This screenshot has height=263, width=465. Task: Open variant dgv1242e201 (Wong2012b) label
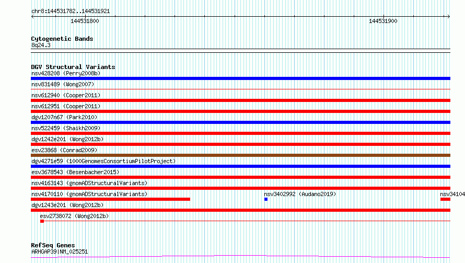[67, 139]
